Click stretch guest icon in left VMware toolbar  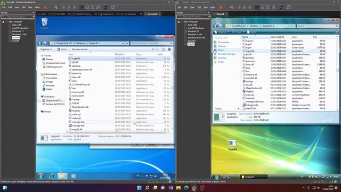(113, 7)
